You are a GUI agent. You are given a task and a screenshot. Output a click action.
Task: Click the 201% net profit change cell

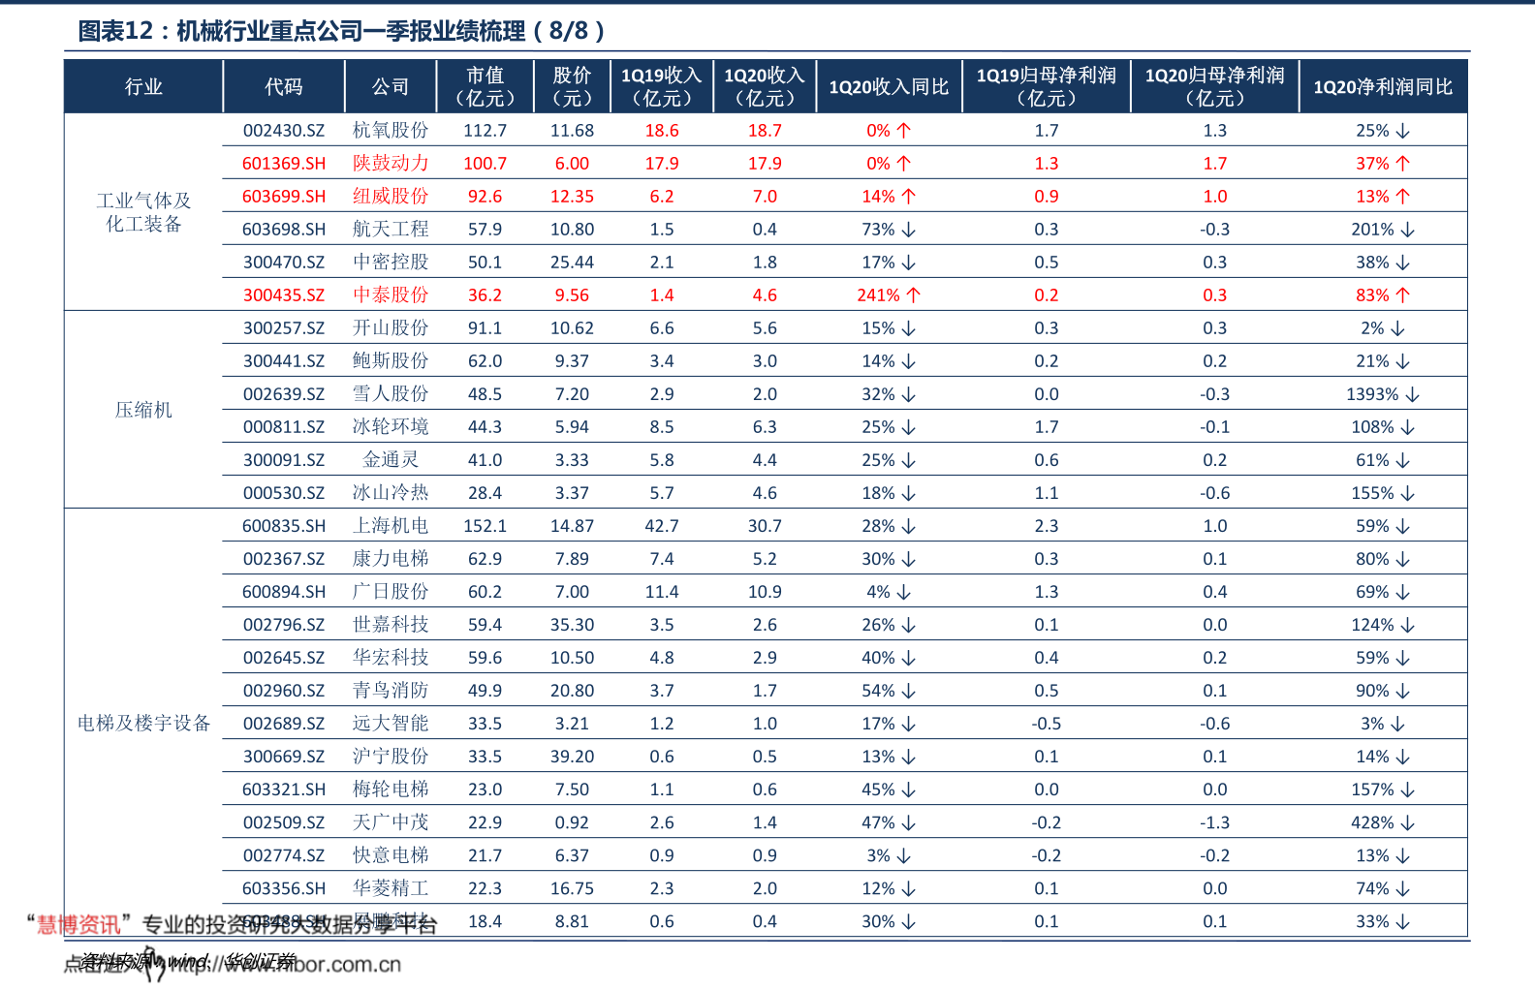[1383, 230]
